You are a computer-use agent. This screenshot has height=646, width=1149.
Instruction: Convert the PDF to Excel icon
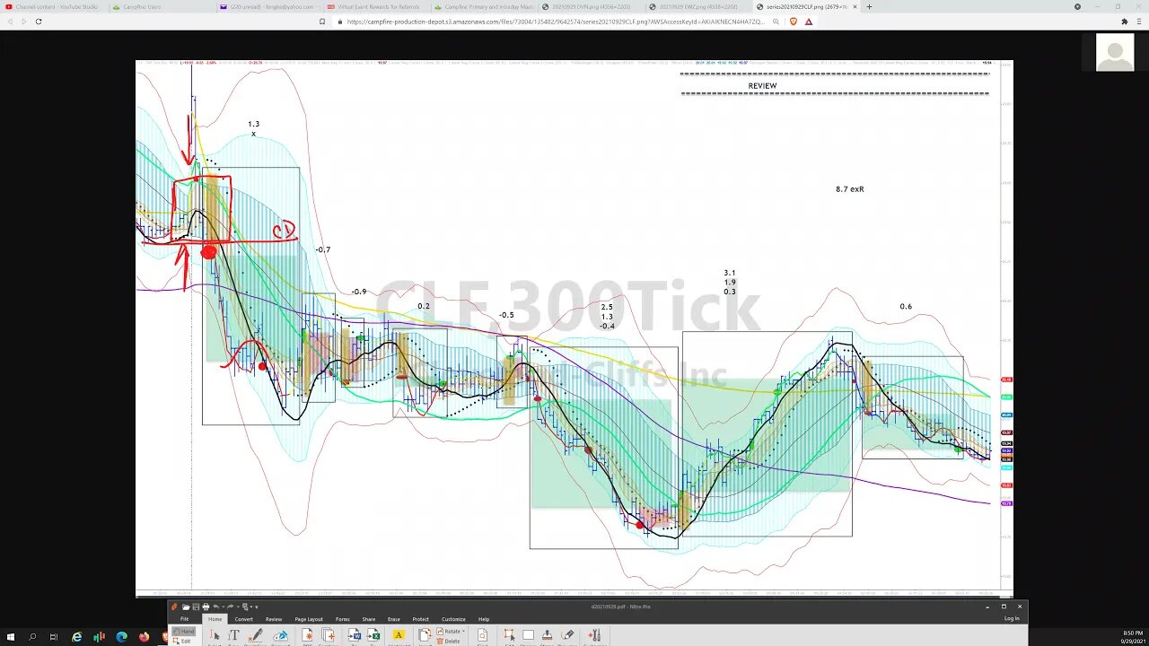(373, 635)
